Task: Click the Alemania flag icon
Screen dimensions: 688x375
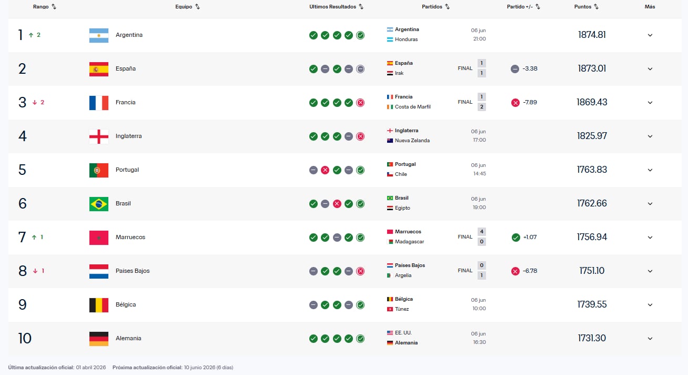Action: (99, 339)
